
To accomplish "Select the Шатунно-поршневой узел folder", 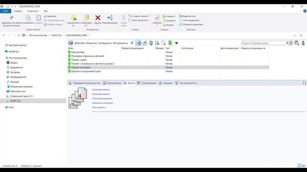I will tap(168, 71).
